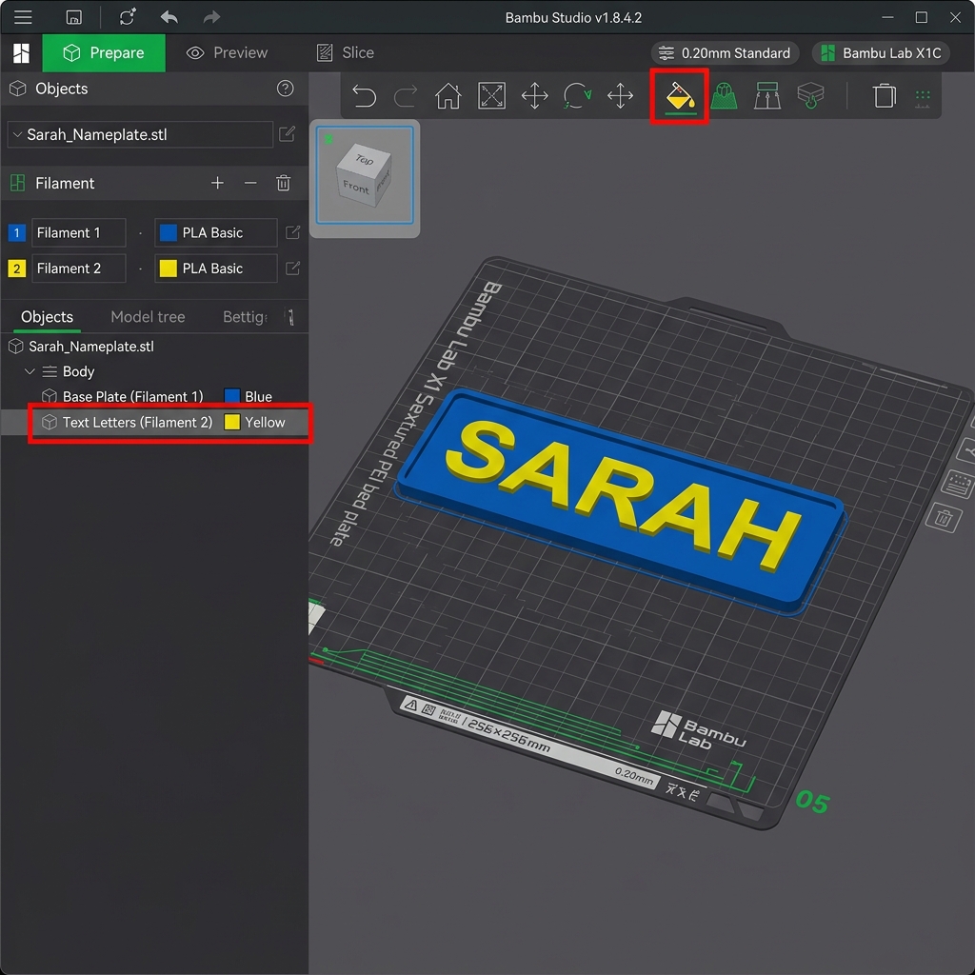Click the green plate number 05 label
Screen dimensions: 975x975
tap(812, 802)
